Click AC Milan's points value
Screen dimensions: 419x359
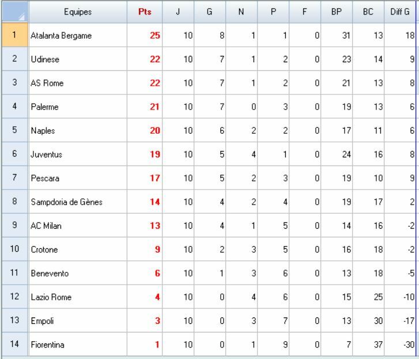tap(145, 226)
